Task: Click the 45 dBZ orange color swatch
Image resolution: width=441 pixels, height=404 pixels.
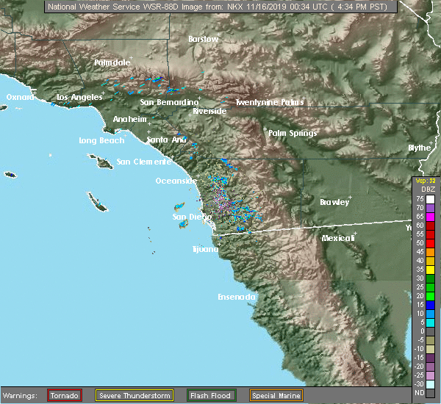Action: pyautogui.click(x=430, y=252)
